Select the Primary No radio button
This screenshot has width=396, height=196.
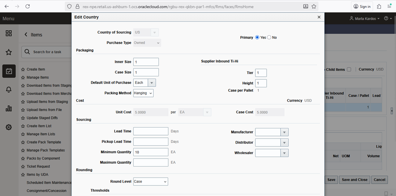pos(269,37)
